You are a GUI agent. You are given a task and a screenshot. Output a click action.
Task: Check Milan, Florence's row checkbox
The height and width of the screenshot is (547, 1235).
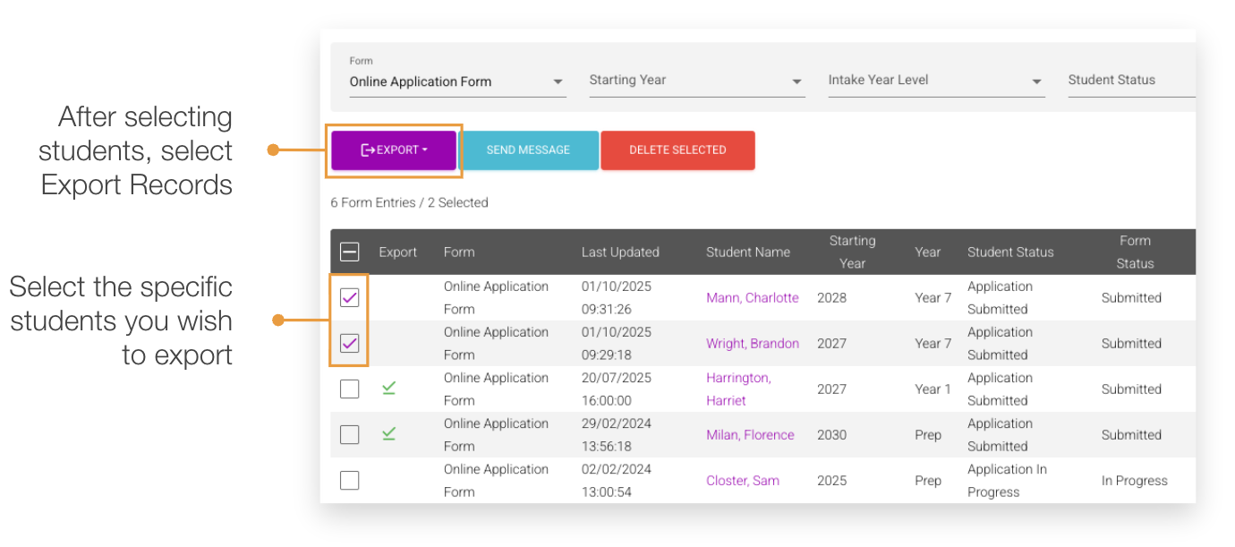click(x=349, y=434)
